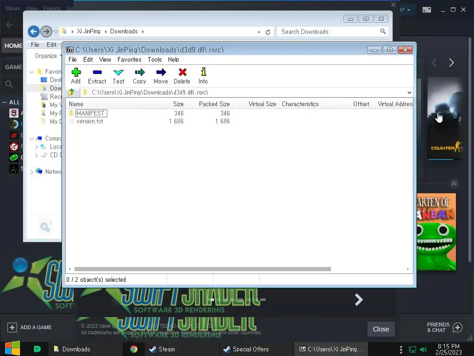Click the Explorer forward navigation arrow
Image resolution: width=474 pixels, height=356 pixels.
46,31
